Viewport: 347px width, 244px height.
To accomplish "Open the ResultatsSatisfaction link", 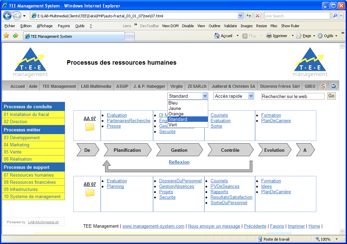I will pyautogui.click(x=231, y=197).
